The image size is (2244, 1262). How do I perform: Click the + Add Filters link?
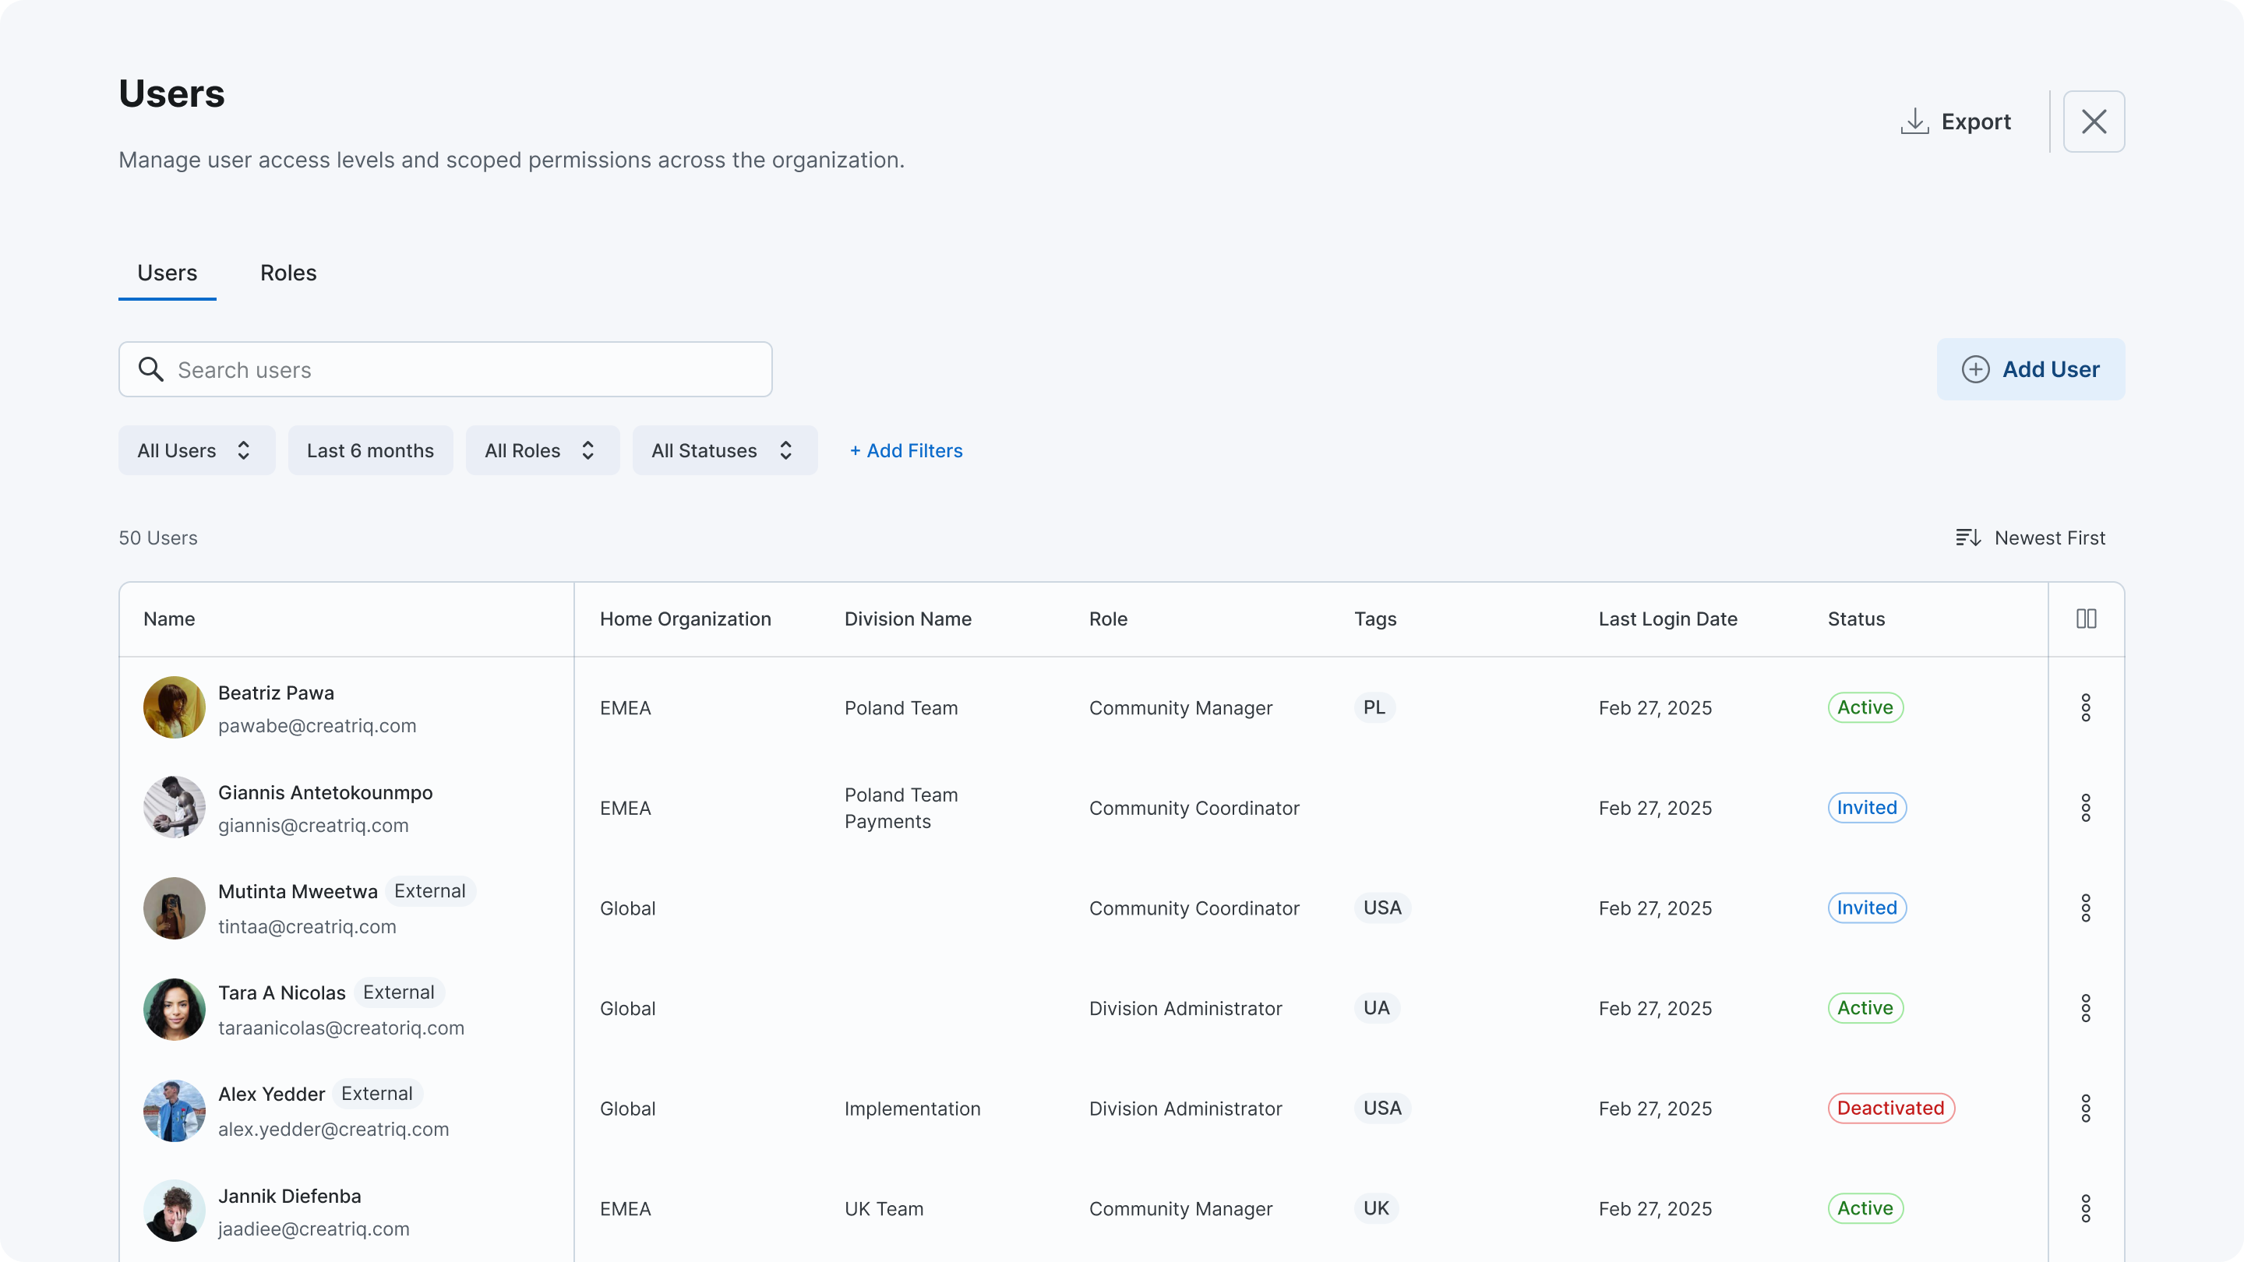pos(906,450)
